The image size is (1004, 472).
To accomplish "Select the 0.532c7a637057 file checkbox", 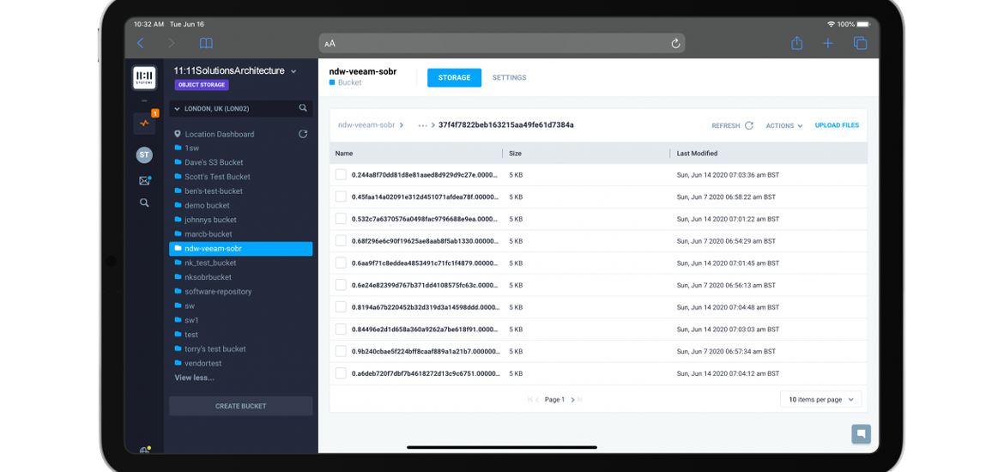I will (x=341, y=218).
